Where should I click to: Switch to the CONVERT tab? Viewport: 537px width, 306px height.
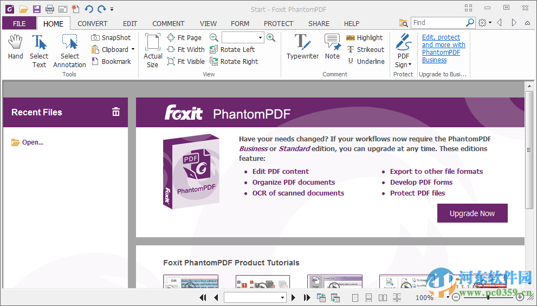(x=93, y=24)
